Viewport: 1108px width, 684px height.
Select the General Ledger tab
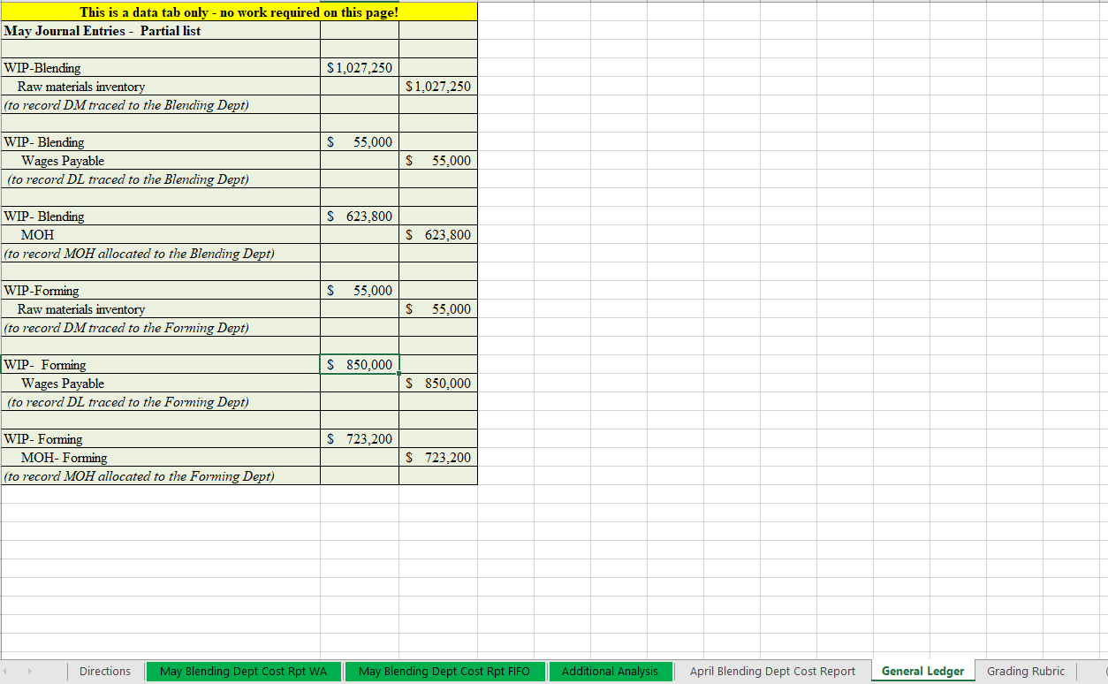click(x=922, y=671)
